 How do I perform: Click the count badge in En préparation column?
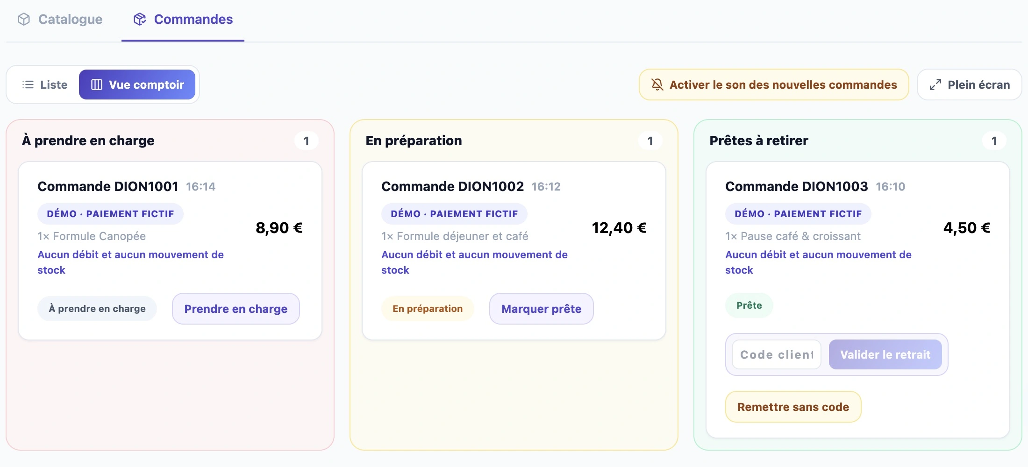click(650, 141)
